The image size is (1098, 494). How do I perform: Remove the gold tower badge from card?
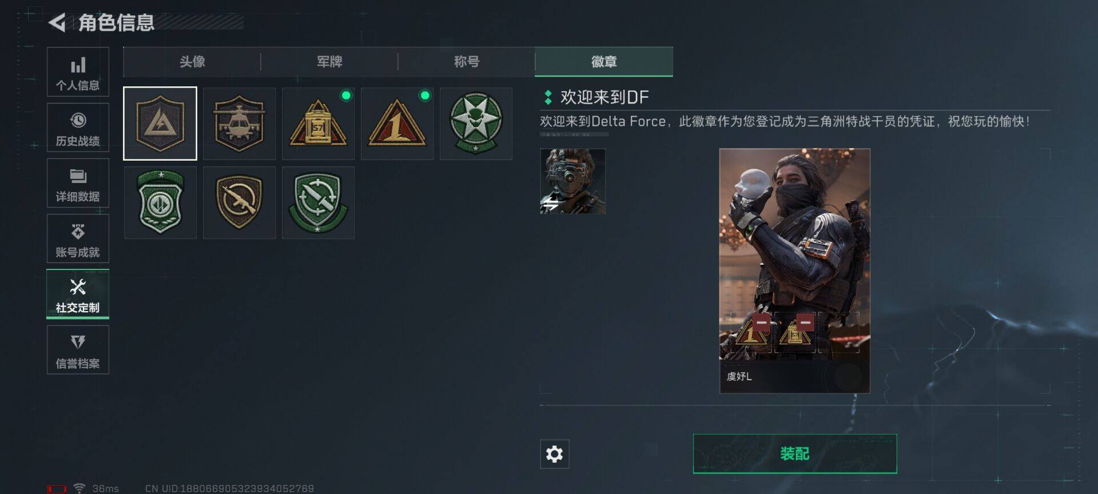[805, 322]
